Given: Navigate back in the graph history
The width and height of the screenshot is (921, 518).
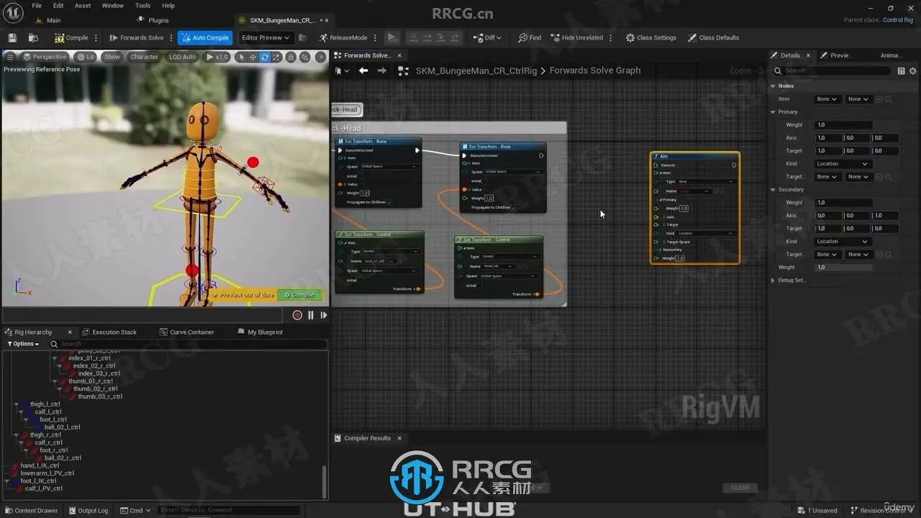Looking at the screenshot, I should pyautogui.click(x=363, y=71).
